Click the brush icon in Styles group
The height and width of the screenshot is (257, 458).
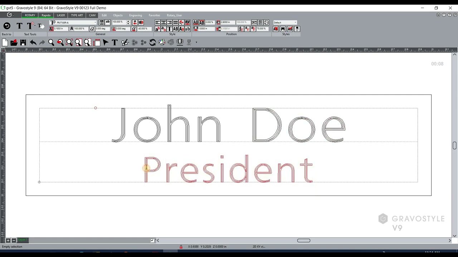tap(297, 29)
